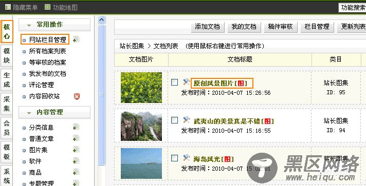Collapse the 内容管理 section
Image resolution: width=366 pixels, height=186 pixels.
pos(29,113)
